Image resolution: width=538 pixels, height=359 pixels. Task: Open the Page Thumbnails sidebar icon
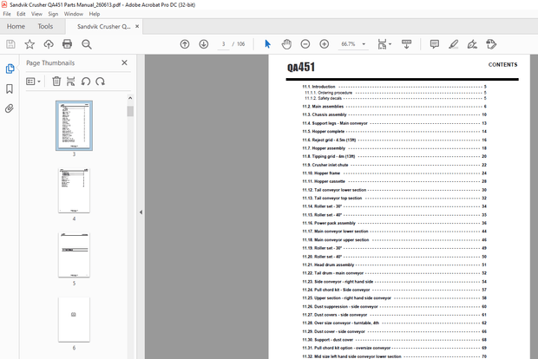[x=10, y=69]
